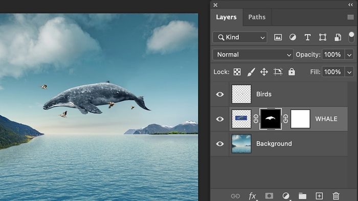This screenshot has height=201, width=358.
Task: Hide the Birds layer
Action: tap(220, 94)
